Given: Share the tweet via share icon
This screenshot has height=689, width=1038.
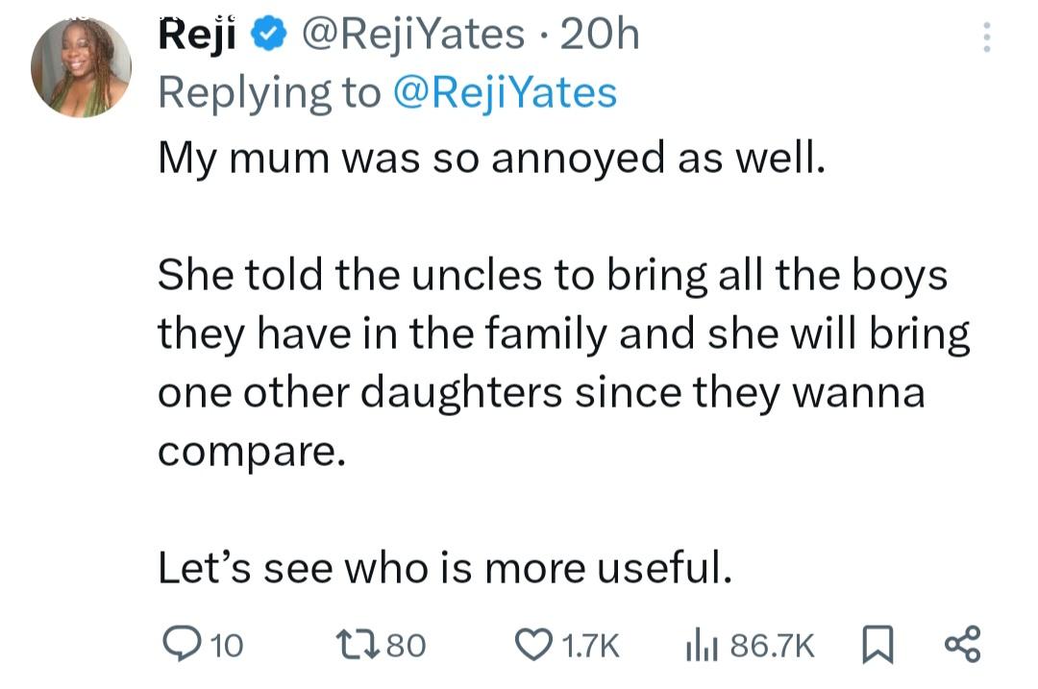Looking at the screenshot, I should click(962, 644).
